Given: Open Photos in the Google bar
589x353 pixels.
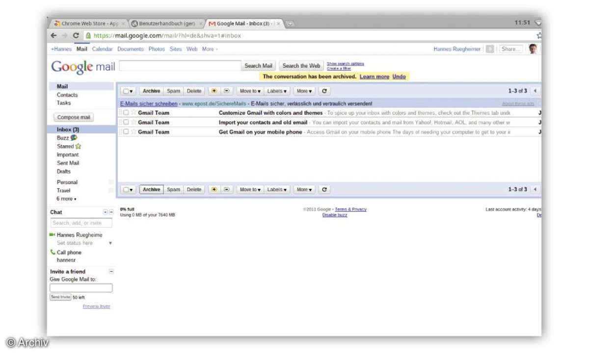Looking at the screenshot, I should tap(157, 49).
